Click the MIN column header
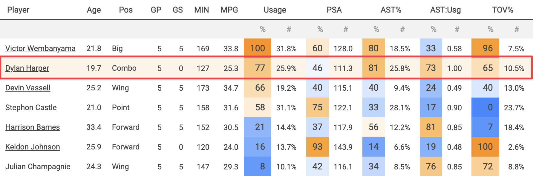The width and height of the screenshot is (533, 176). click(x=201, y=10)
